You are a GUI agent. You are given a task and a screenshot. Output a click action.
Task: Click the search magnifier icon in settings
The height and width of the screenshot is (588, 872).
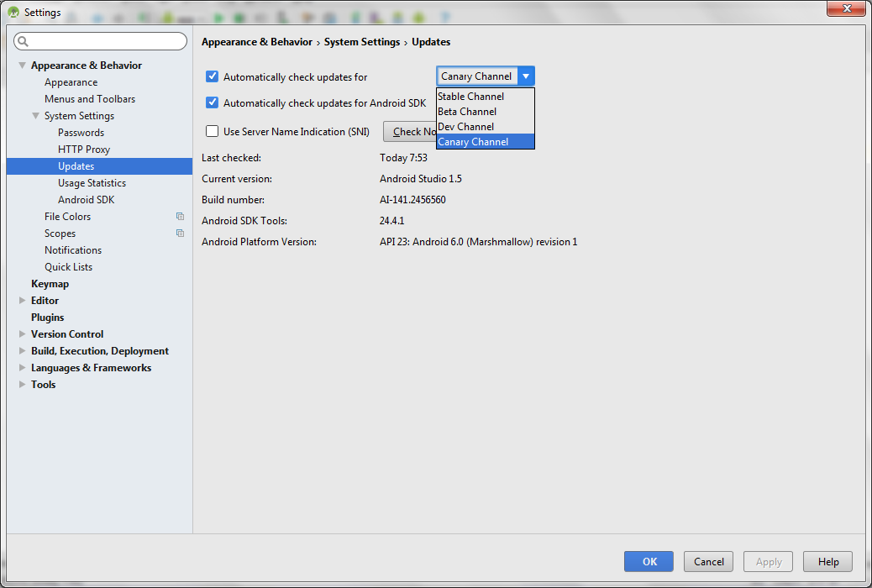point(24,41)
